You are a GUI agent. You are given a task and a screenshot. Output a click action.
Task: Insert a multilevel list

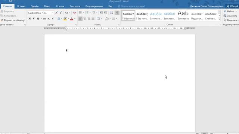tap(93, 13)
